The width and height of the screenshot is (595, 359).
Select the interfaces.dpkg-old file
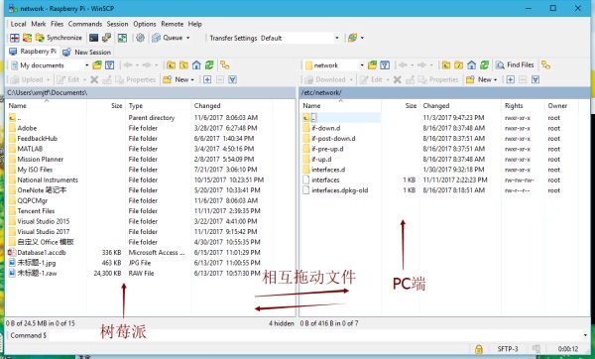point(339,190)
